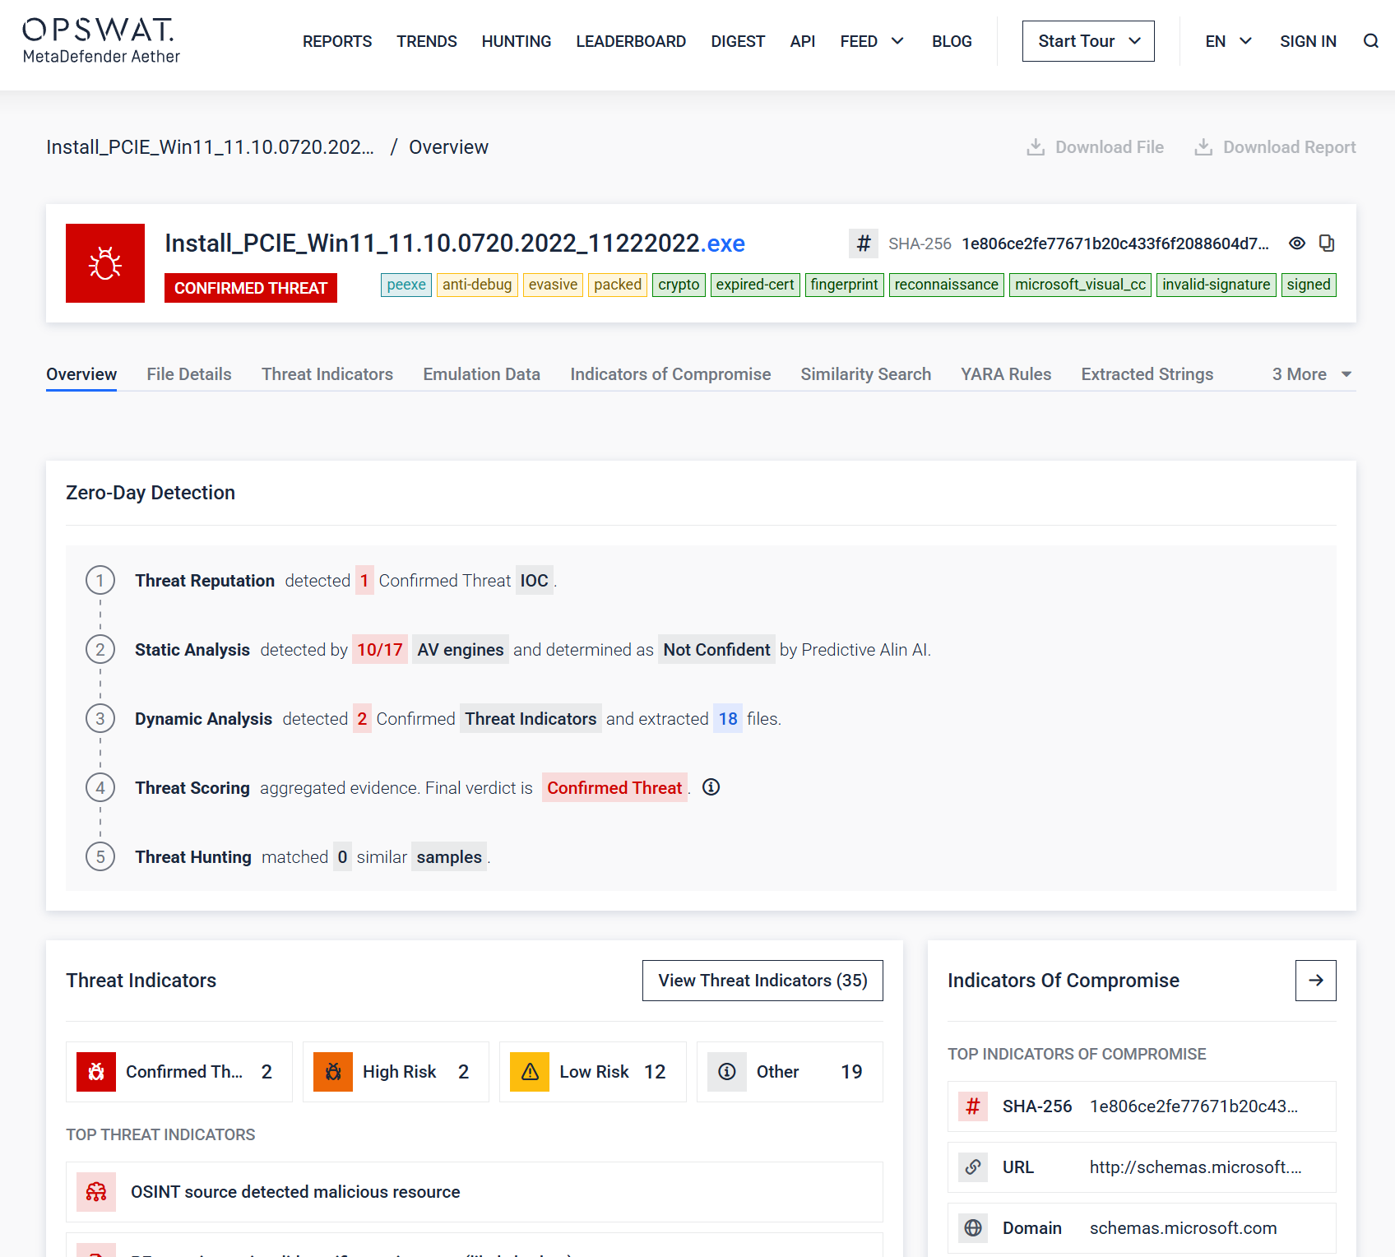The height and width of the screenshot is (1257, 1395).
Task: Click the reconnaissance tag
Action: [x=947, y=285]
